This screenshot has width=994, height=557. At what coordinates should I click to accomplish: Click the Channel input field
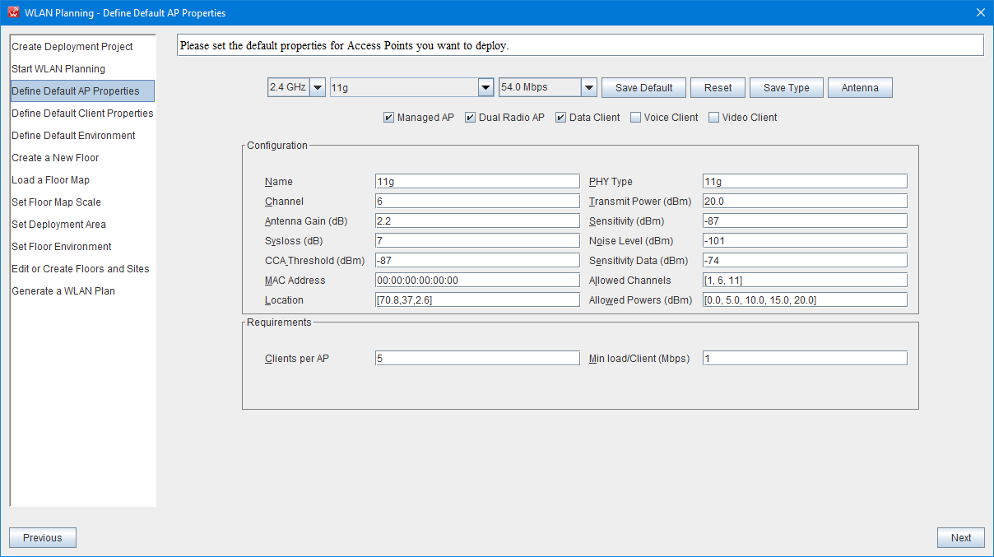click(x=477, y=202)
